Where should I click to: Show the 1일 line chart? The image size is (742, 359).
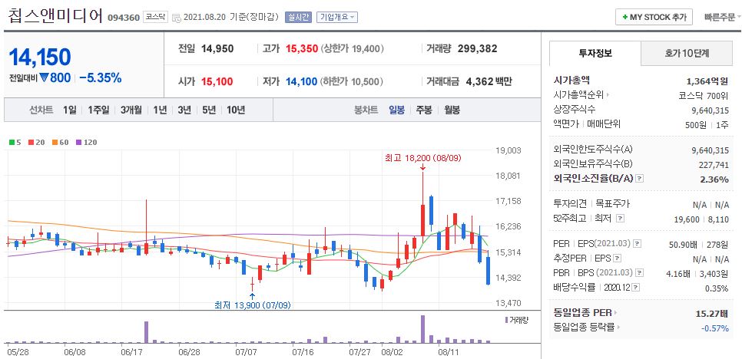tap(69, 110)
